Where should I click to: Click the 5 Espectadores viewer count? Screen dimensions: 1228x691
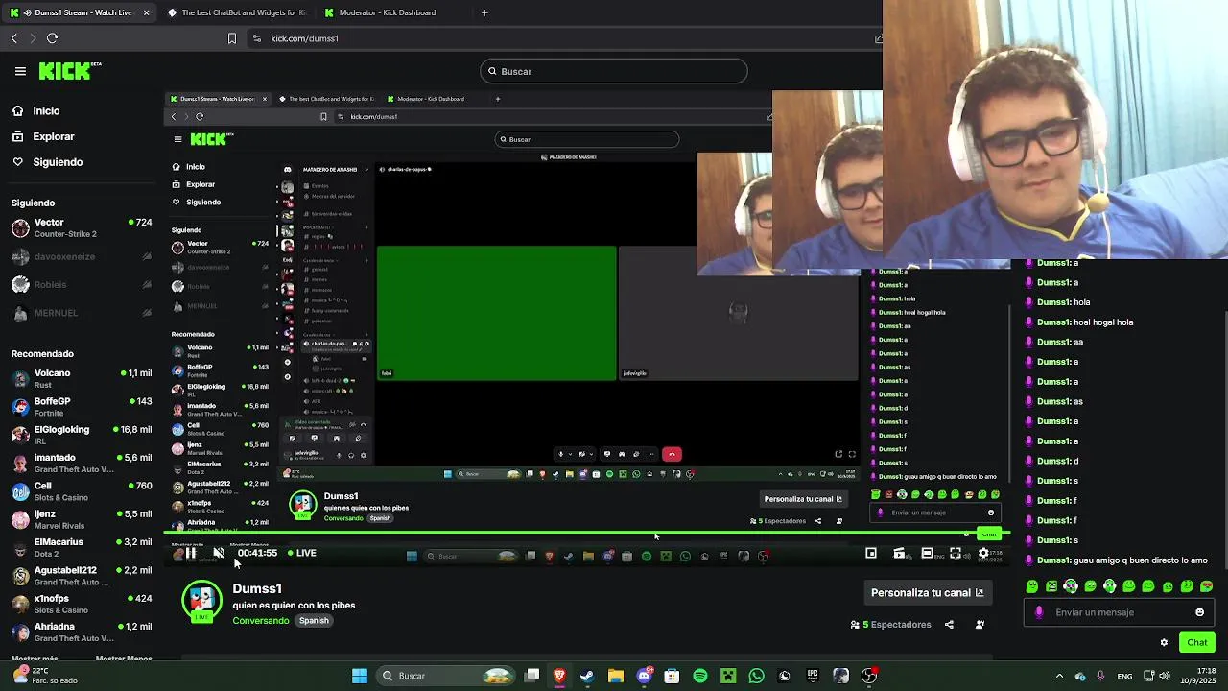(890, 625)
